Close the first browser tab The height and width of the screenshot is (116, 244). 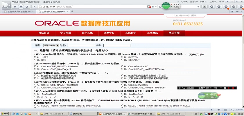(33, 12)
